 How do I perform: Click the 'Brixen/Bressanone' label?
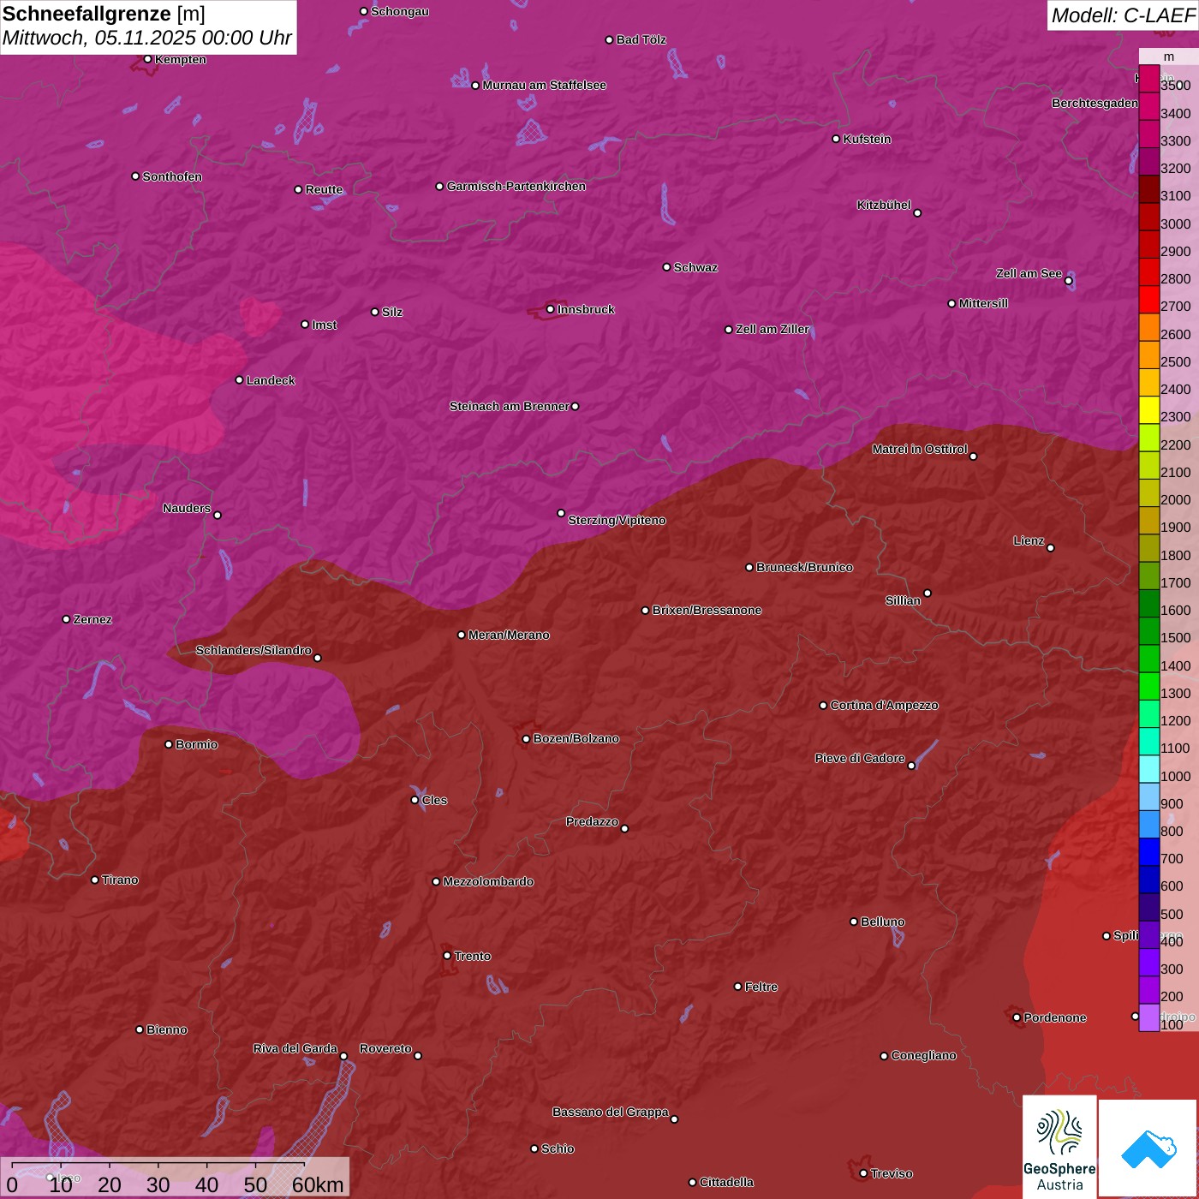point(707,610)
